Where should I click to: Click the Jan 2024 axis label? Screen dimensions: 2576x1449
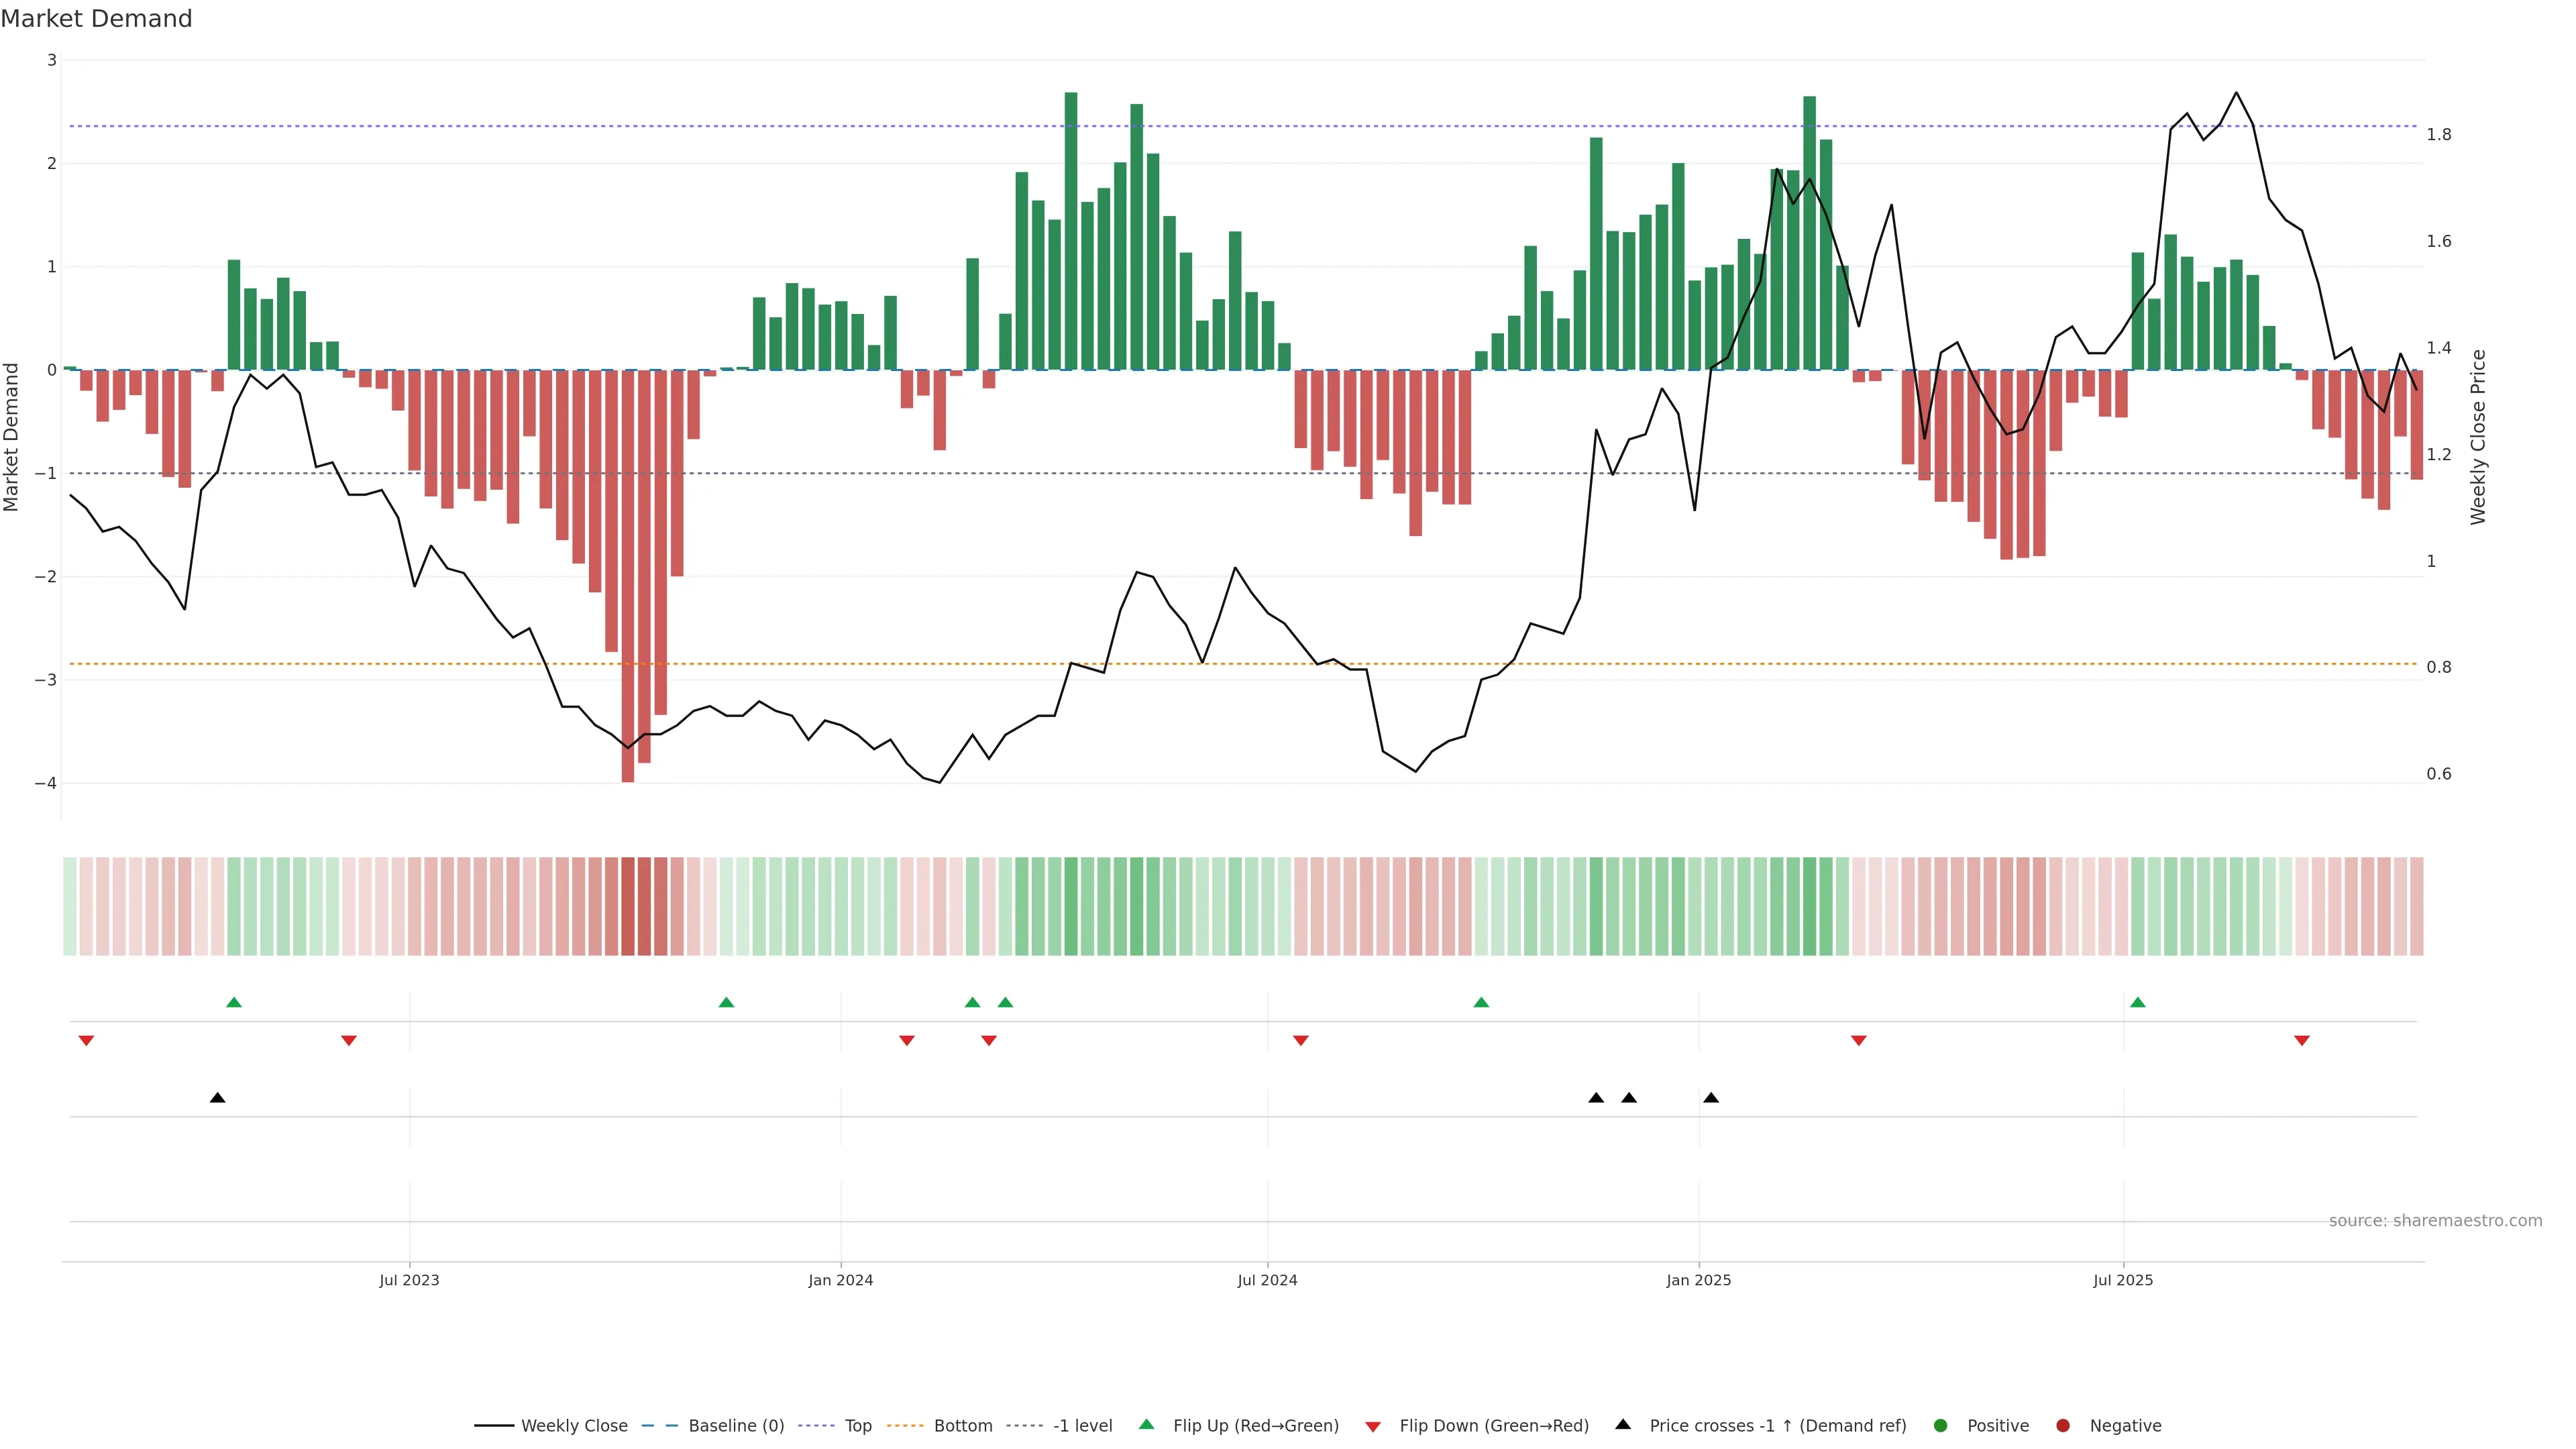point(840,1280)
